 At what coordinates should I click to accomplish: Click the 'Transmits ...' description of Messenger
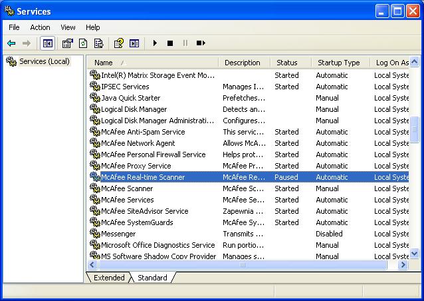click(243, 234)
